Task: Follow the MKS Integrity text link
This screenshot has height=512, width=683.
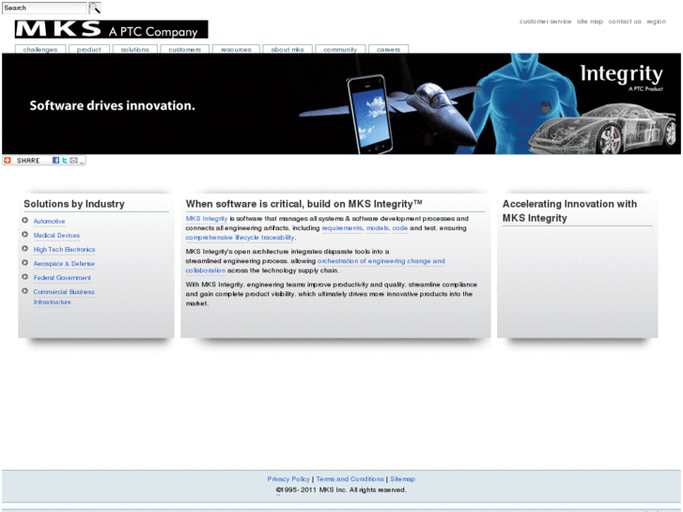Action: point(207,219)
